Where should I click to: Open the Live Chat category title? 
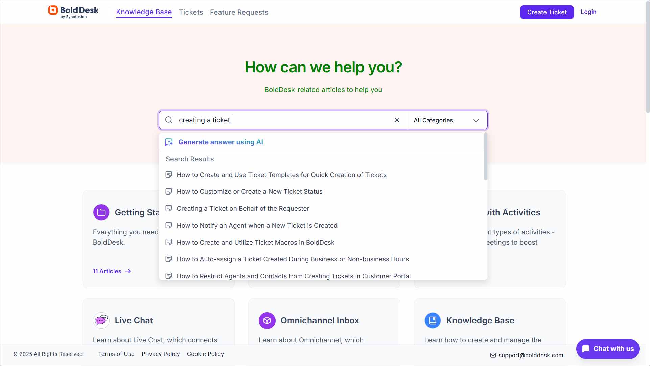click(134, 320)
